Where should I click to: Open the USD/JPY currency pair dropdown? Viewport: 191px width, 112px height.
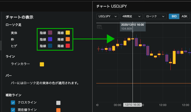click(x=107, y=16)
